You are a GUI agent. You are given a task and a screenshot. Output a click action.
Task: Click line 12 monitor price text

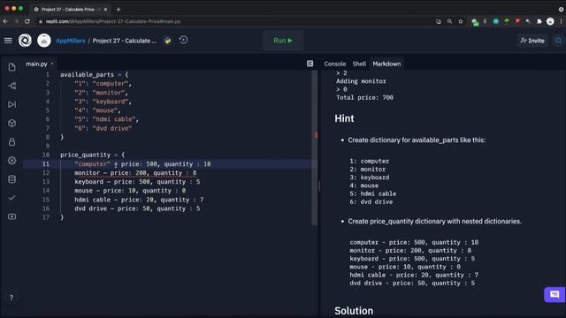135,173
